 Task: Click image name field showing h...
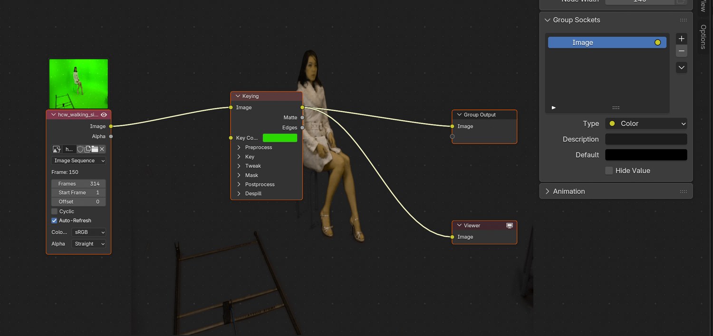(69, 149)
